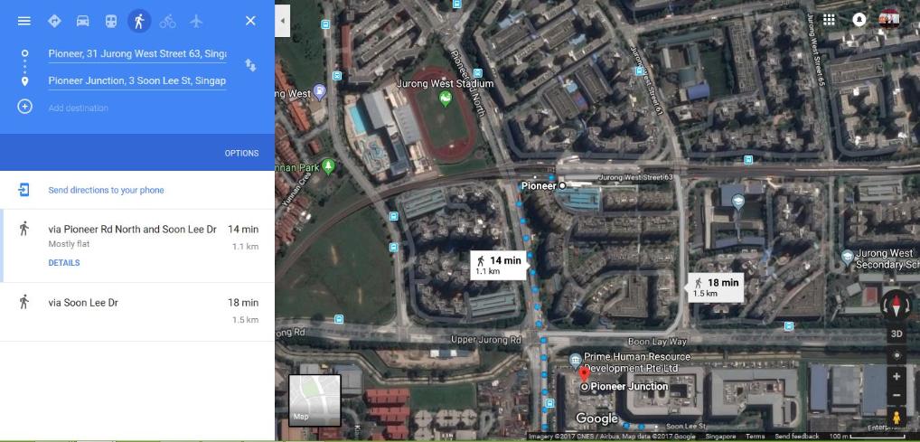Image resolution: width=920 pixels, height=442 pixels.
Task: Choose cycling travel mode icon
Action: pos(168,21)
